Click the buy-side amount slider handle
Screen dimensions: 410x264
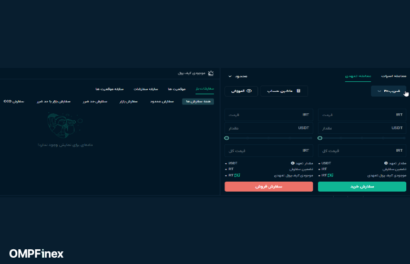click(320, 138)
